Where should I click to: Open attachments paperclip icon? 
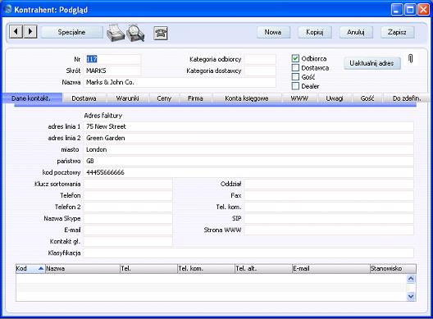point(411,58)
